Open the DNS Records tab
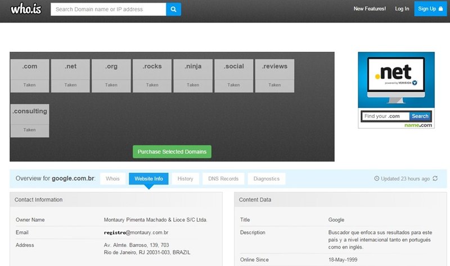Viewport: 450px width, 266px height. point(223,178)
